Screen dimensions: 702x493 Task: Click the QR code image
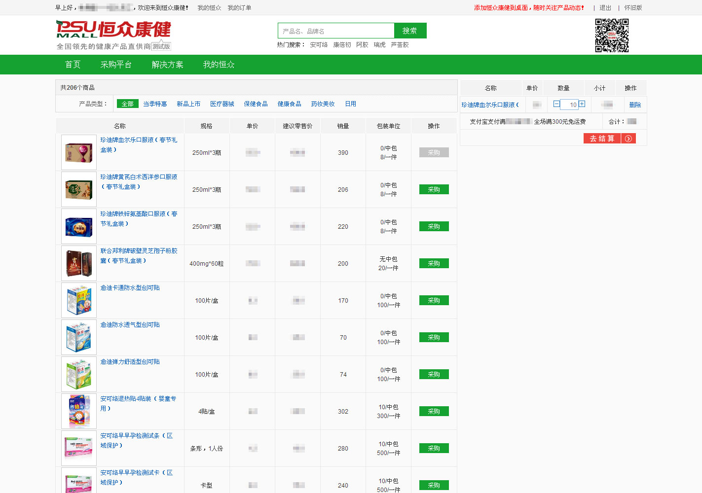pos(612,35)
